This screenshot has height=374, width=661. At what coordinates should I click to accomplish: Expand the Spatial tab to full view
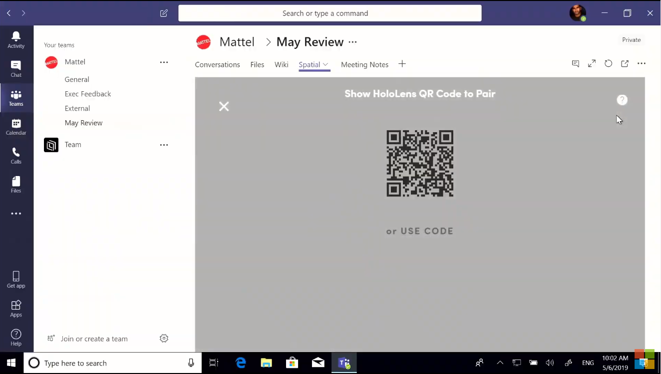592,63
